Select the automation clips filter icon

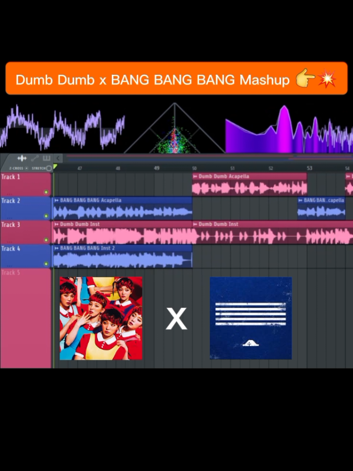[x=35, y=158]
